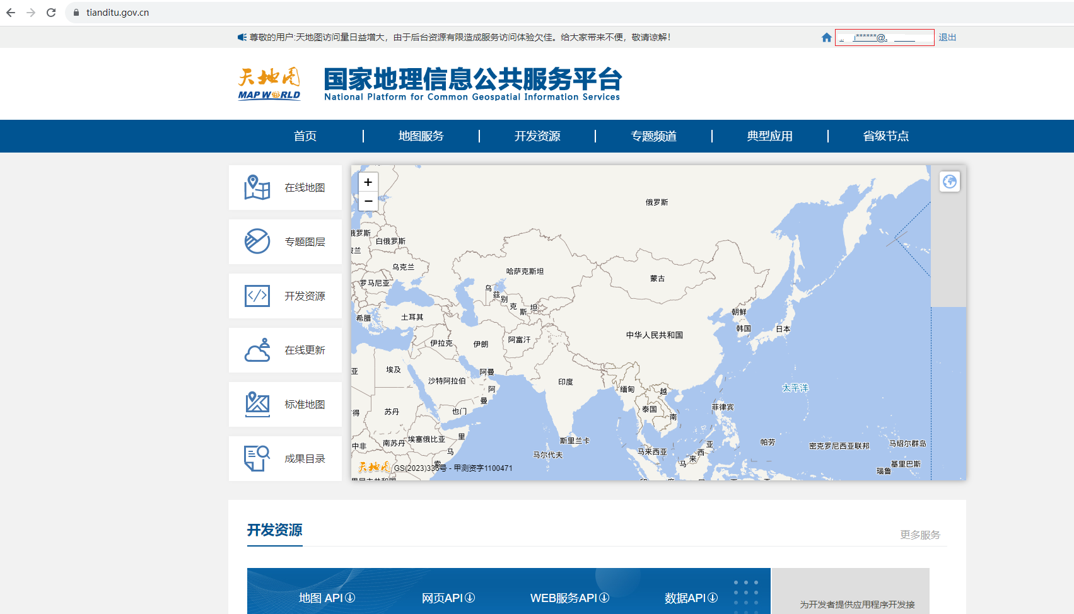Open the 开发资源 navigation menu

[537, 136]
